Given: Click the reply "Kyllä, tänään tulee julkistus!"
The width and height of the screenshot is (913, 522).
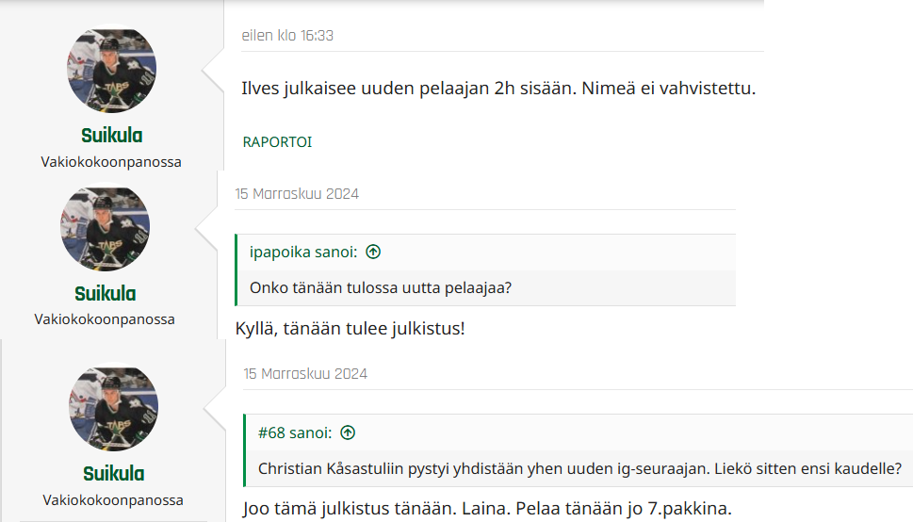Looking at the screenshot, I should [350, 330].
